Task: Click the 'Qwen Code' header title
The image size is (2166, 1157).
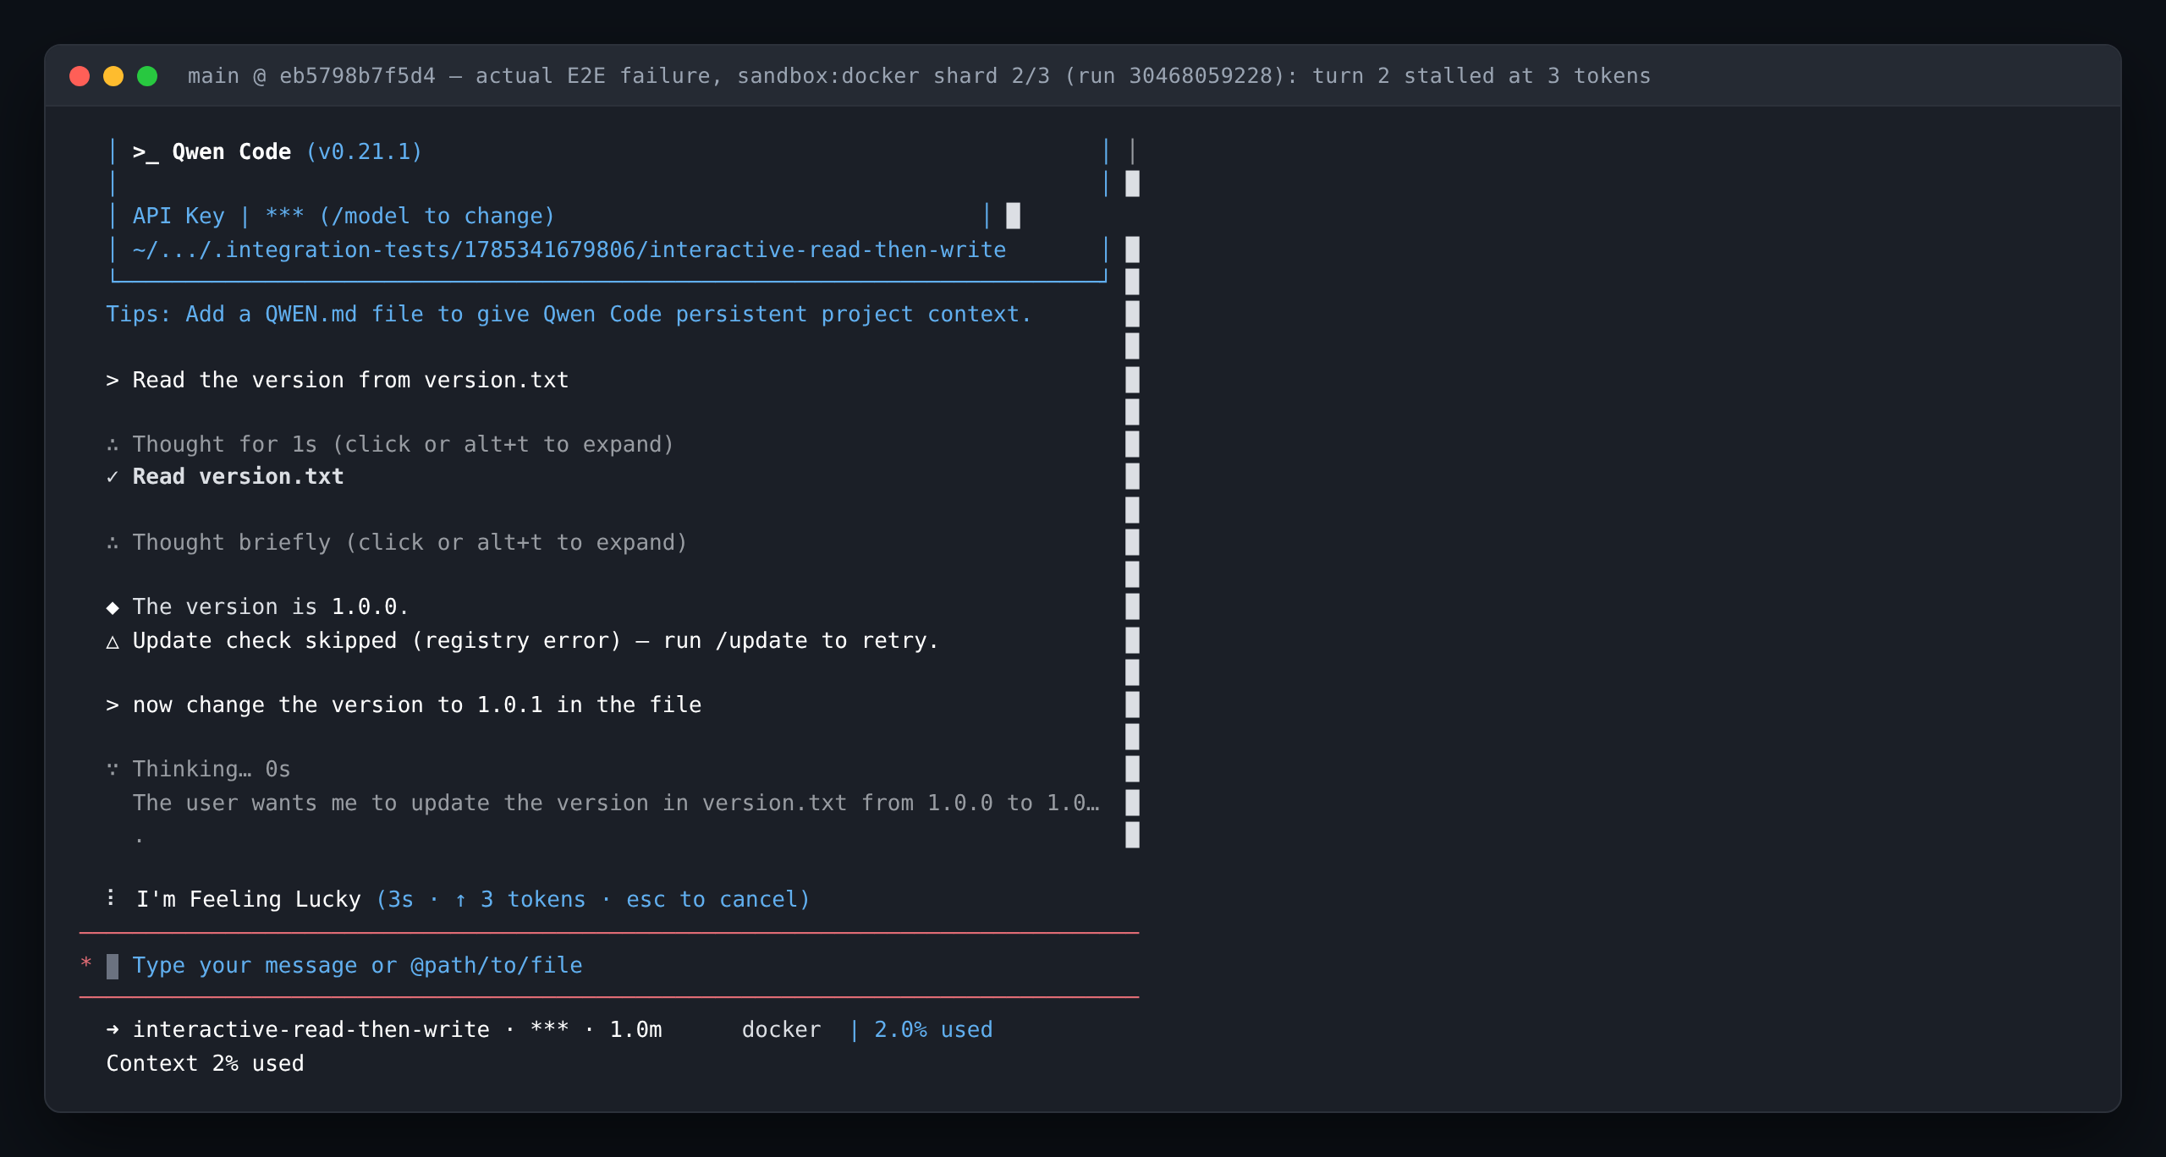Action: (232, 152)
